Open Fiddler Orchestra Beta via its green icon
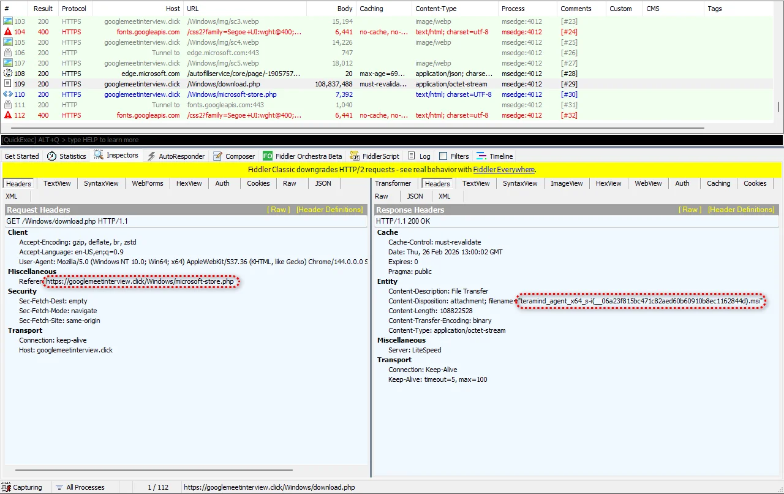Viewport: 784px width, 494px height. [268, 156]
